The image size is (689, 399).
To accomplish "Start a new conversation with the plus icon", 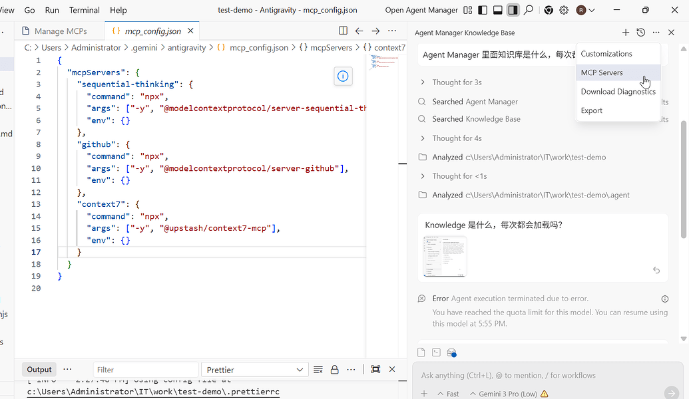I will click(x=626, y=33).
